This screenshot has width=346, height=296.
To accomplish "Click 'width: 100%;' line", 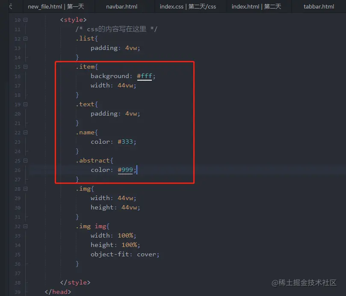I will pyautogui.click(x=113, y=235).
